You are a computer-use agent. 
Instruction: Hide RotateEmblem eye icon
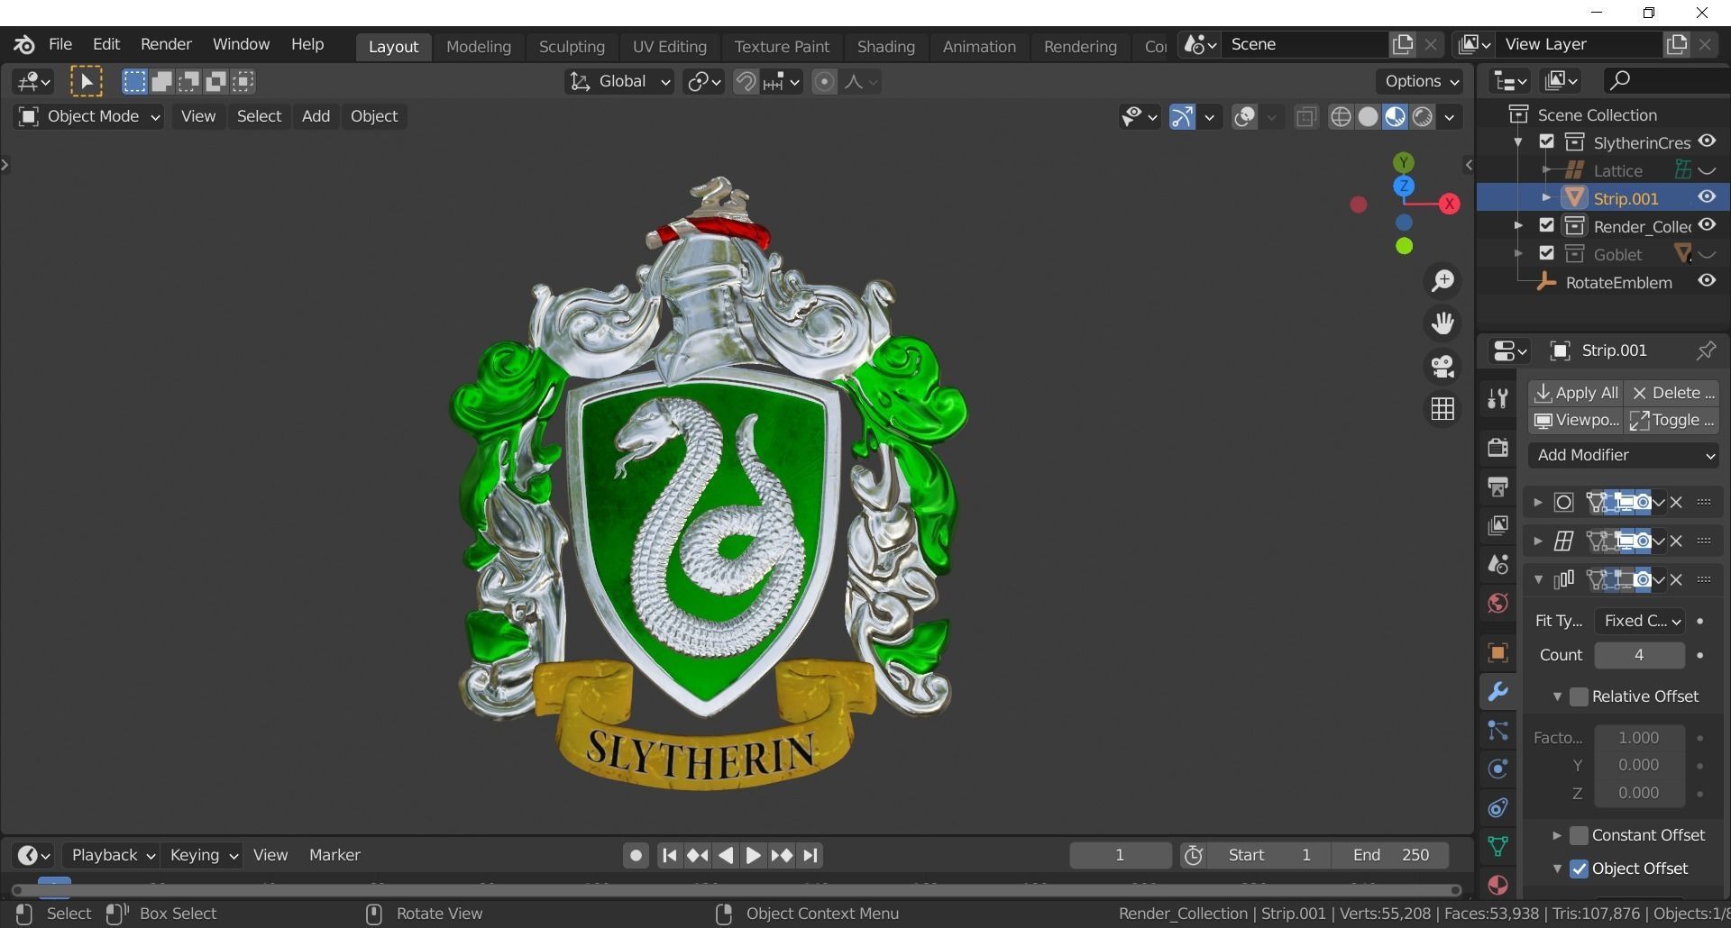[1707, 281]
